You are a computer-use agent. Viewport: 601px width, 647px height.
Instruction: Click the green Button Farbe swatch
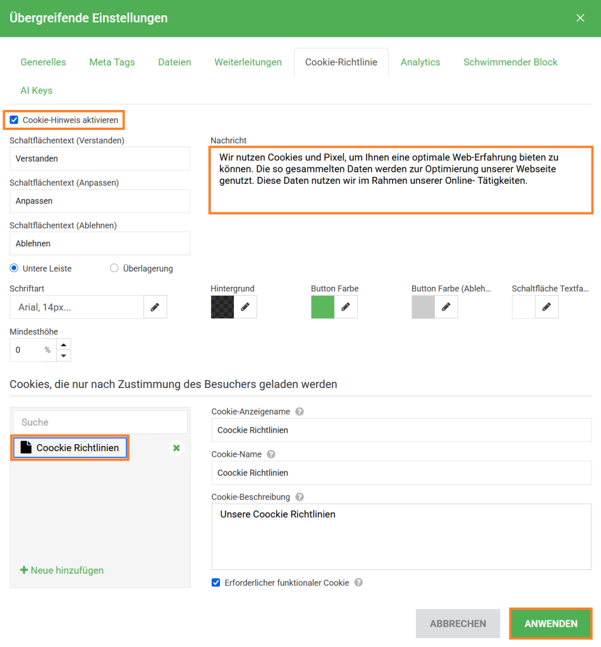[322, 307]
